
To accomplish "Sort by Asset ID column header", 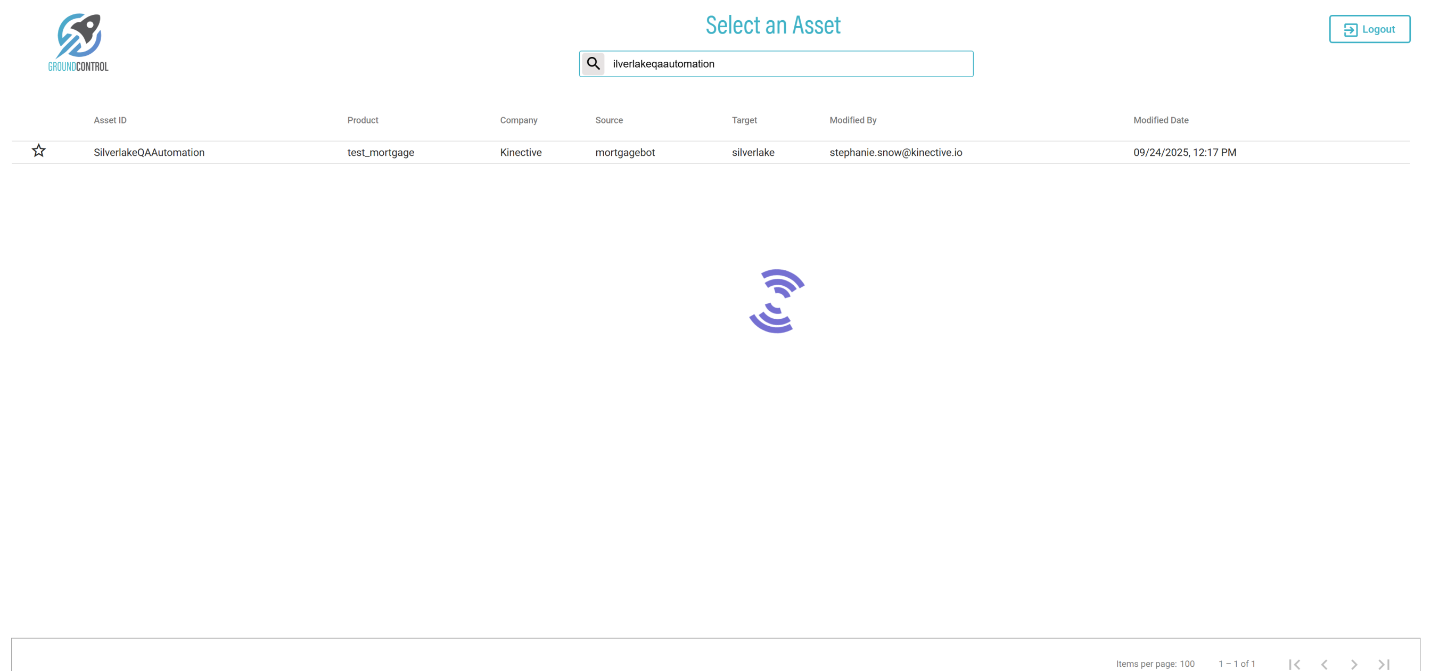I will pos(110,120).
